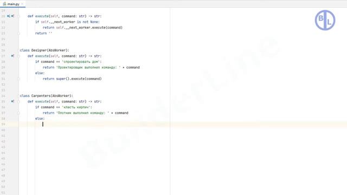Click self.__next_worker.execute(command) on return line
Viewport: 347px width, 195px height.
(x=89, y=28)
